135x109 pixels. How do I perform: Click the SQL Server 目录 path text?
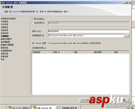75,43
